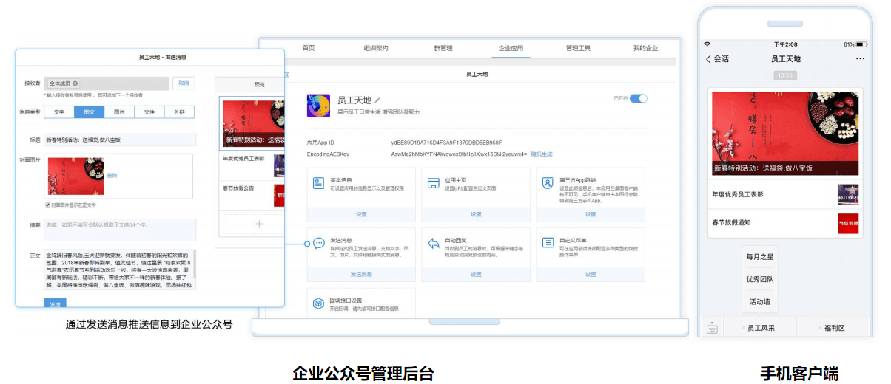This screenshot has width=891, height=384.
Task: Tap 每月之星 in the phone popup menu
Action: (760, 256)
